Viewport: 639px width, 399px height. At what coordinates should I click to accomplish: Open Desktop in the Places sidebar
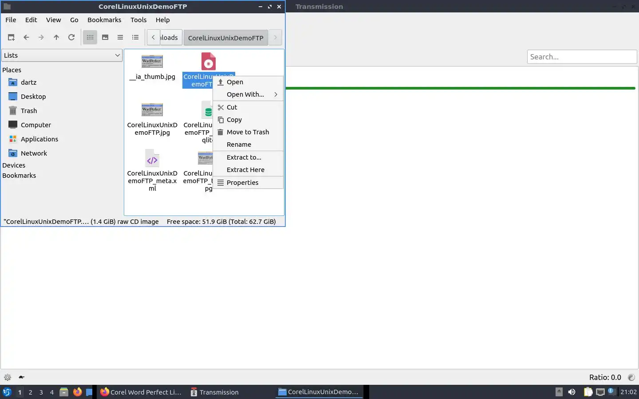(33, 97)
